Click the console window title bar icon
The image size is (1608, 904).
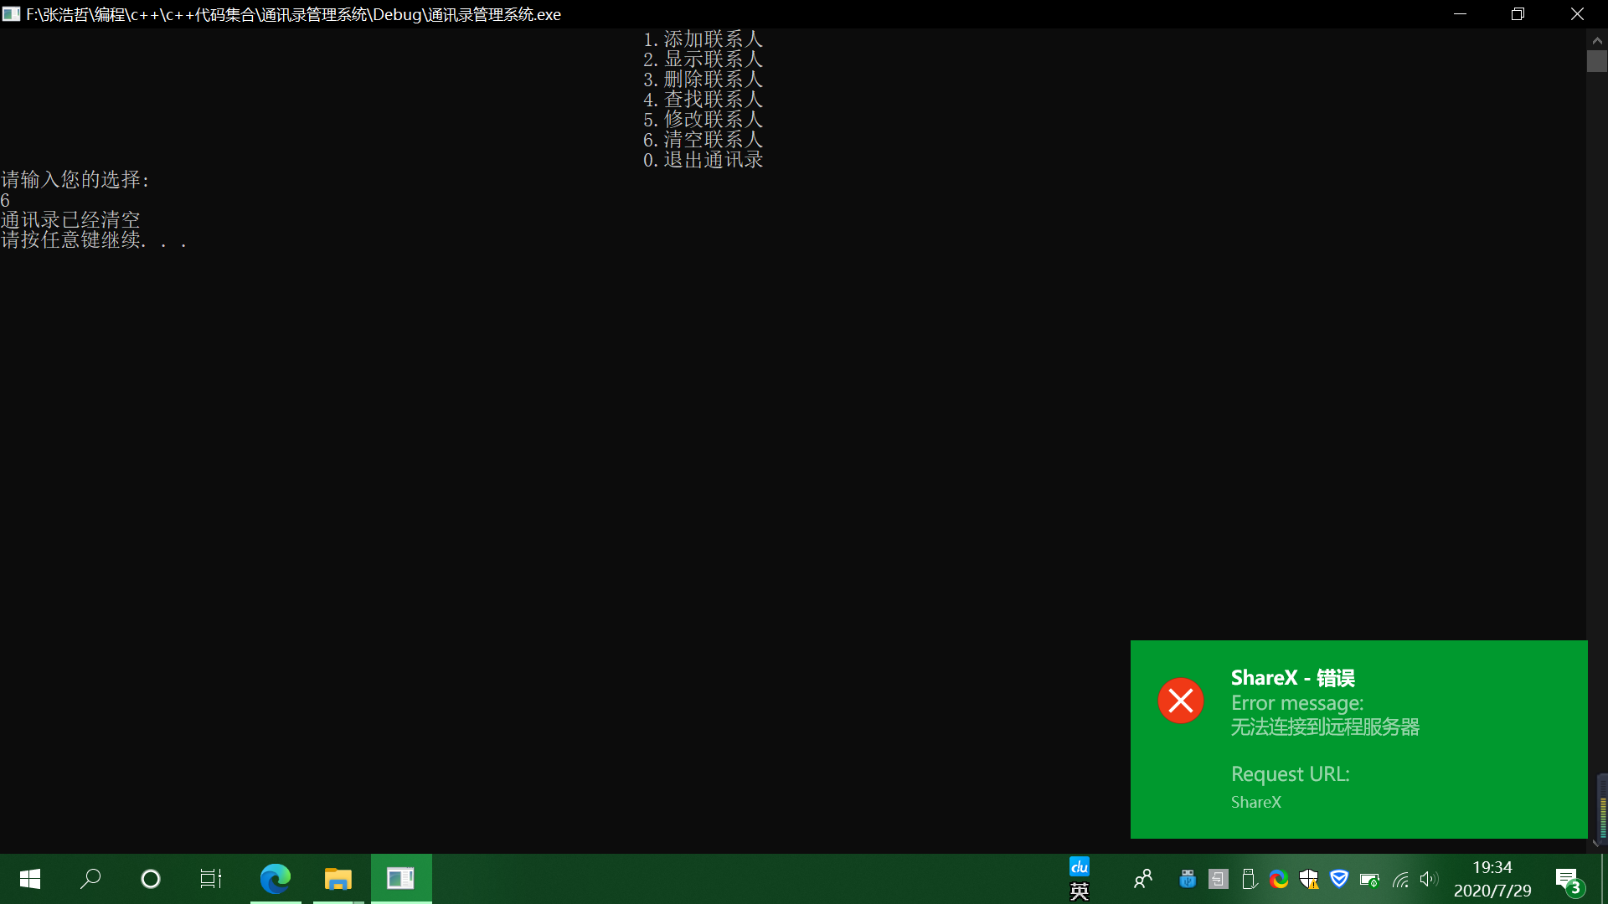[12, 14]
